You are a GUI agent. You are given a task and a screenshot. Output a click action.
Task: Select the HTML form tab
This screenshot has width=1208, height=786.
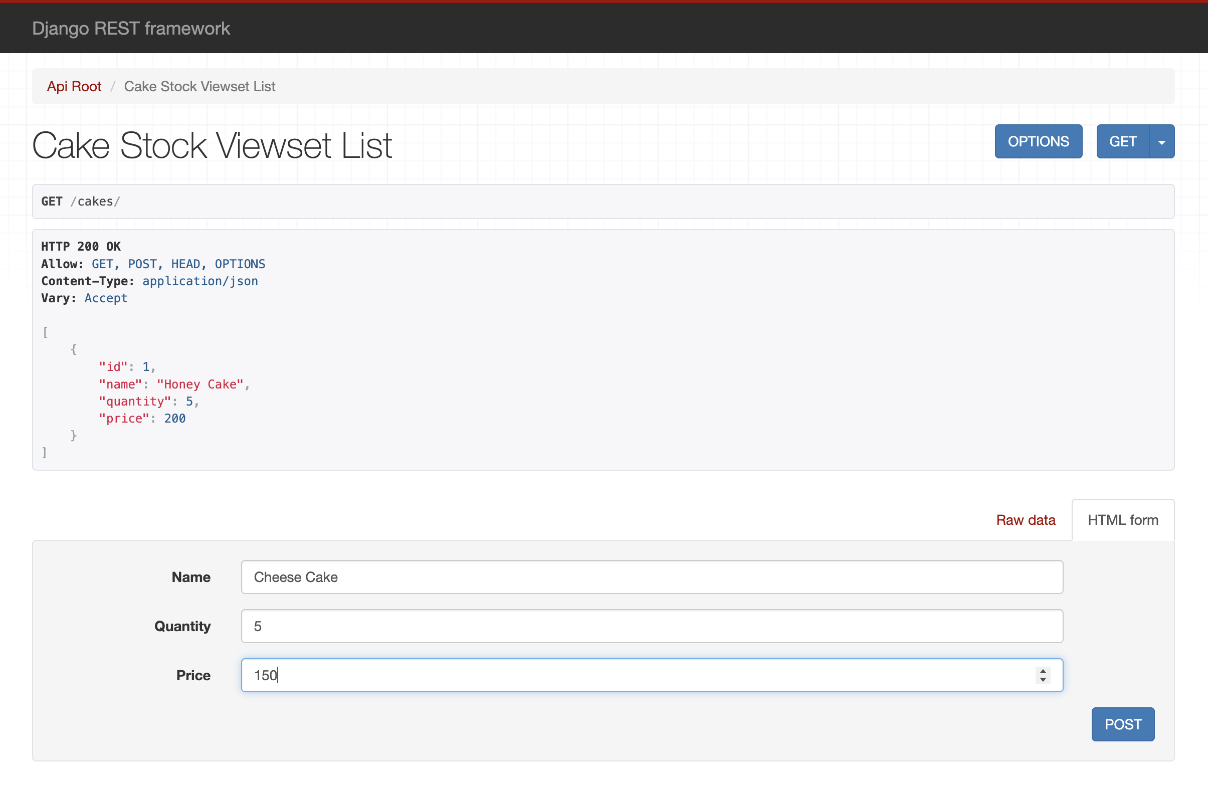pyautogui.click(x=1123, y=520)
